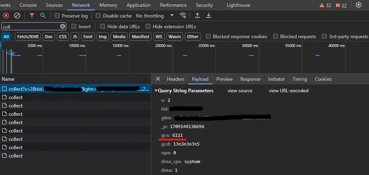Click the dma_cps sypham value
Image resolution: width=369 pixels, height=175 pixels.
pos(192,161)
